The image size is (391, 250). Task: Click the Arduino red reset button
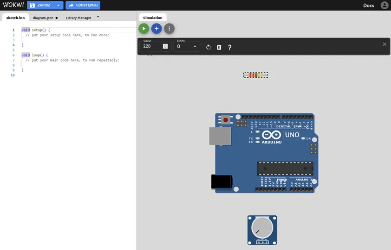(226, 120)
